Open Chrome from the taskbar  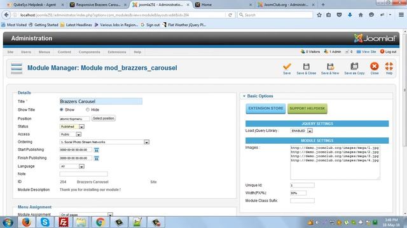(x=100, y=222)
